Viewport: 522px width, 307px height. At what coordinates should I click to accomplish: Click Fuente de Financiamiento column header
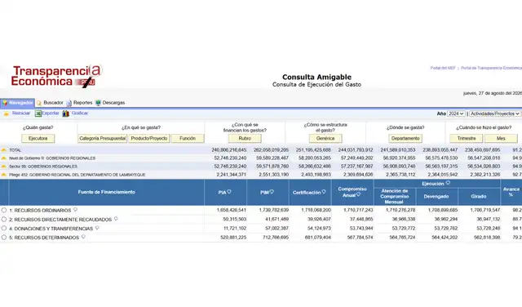[x=107, y=193]
